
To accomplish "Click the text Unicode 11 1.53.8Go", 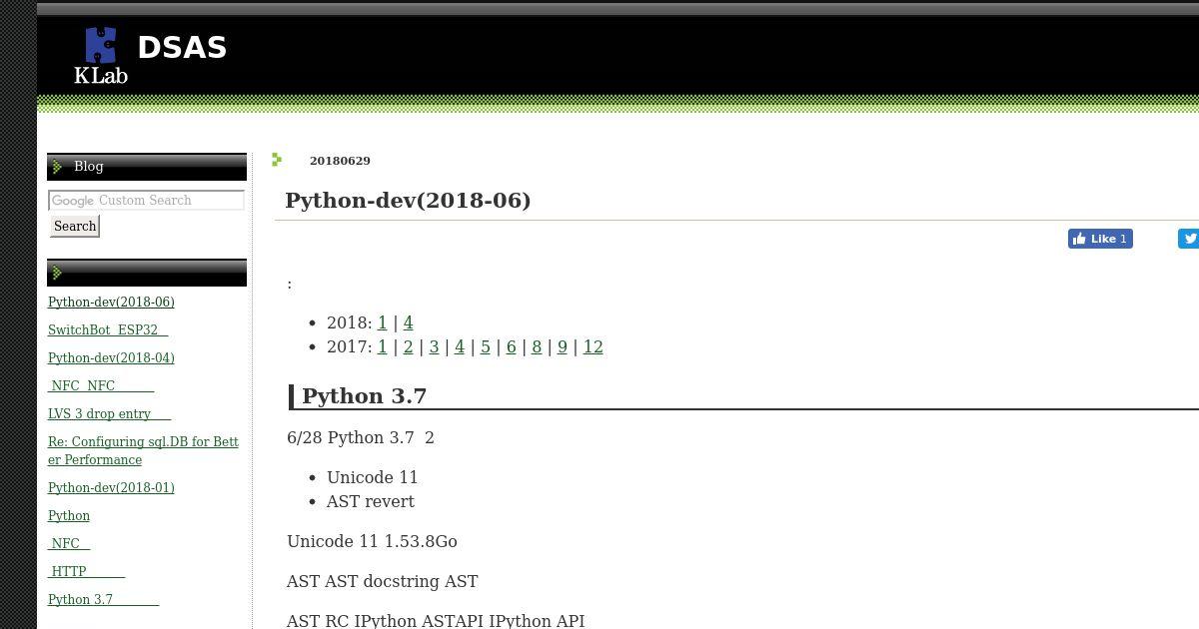I will [372, 542].
